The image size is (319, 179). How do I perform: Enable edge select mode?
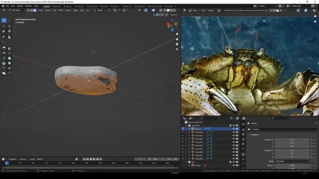(x=32, y=10)
